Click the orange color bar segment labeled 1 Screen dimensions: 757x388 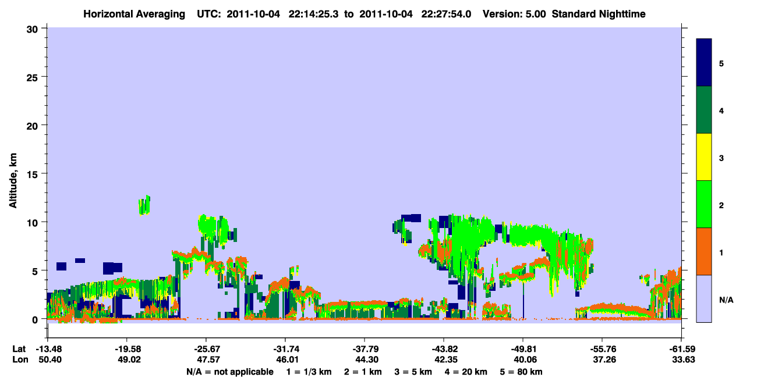(704, 251)
